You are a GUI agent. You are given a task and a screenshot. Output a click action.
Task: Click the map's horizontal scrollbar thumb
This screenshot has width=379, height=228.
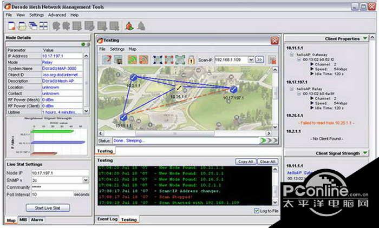175,133
